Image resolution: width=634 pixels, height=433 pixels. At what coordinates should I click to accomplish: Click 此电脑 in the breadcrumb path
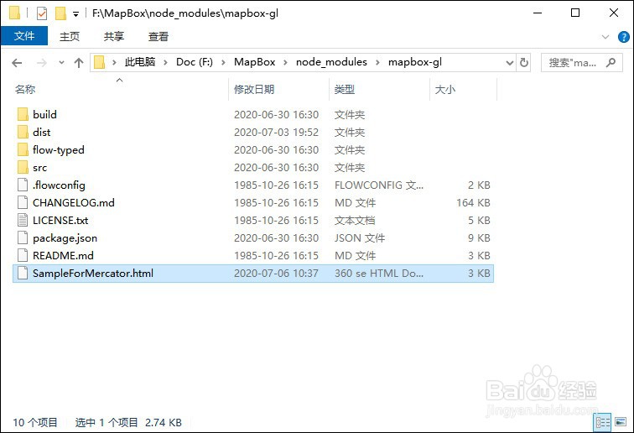[x=140, y=62]
